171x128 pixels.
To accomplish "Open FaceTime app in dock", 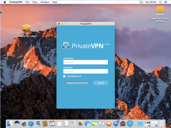I will 94,124.
